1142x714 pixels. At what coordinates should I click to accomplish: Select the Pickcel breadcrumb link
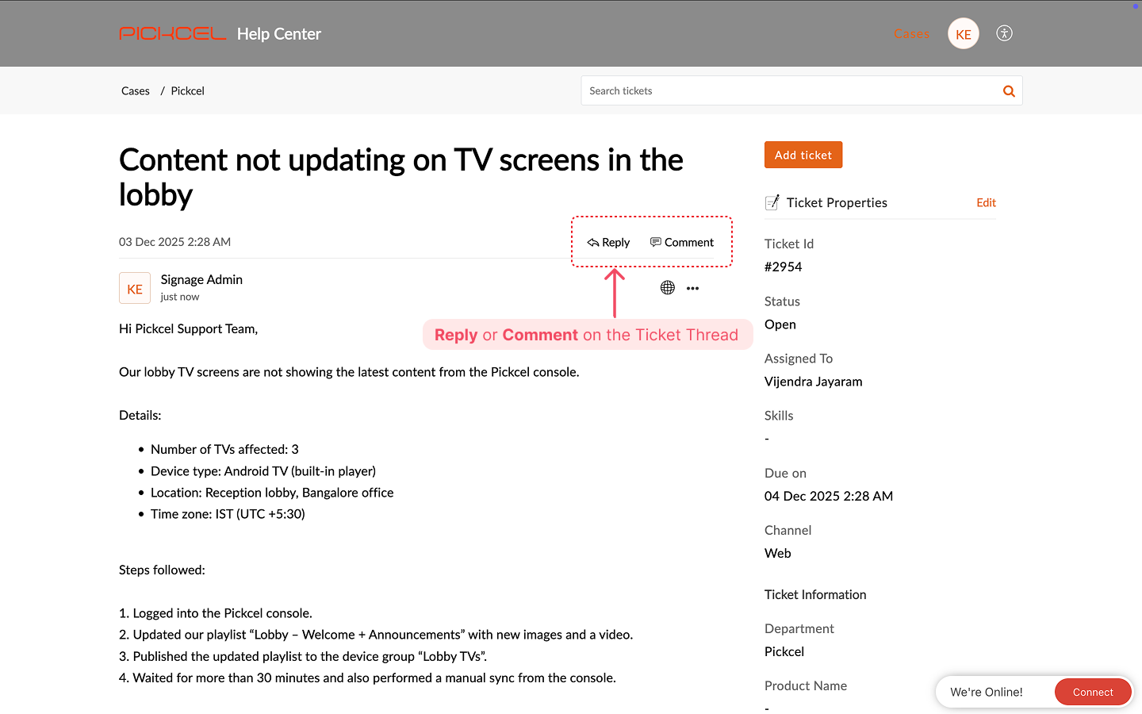(187, 91)
